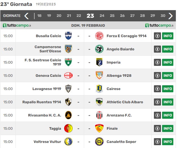Click up-arrow icon for Busalla Calcio match

coord(157,36)
